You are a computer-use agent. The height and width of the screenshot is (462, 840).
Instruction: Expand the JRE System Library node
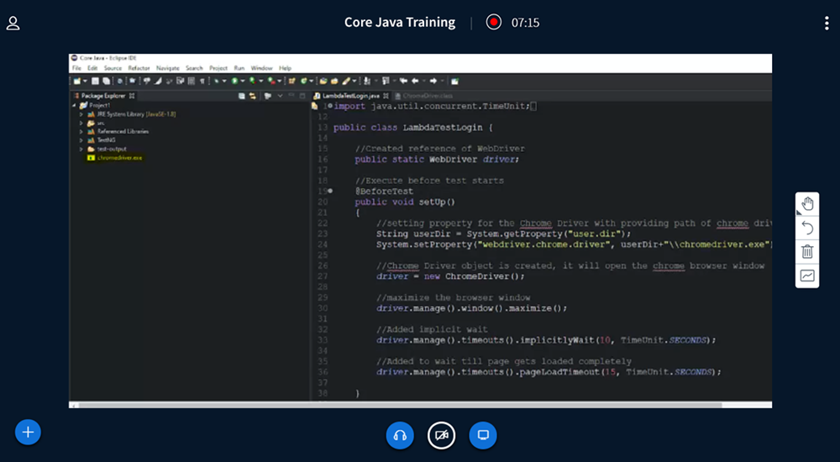[x=81, y=114]
